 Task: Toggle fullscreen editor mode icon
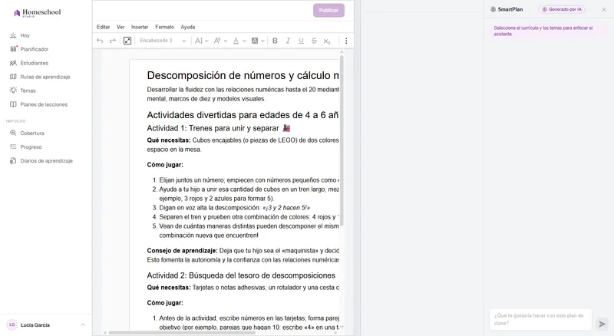(127, 41)
